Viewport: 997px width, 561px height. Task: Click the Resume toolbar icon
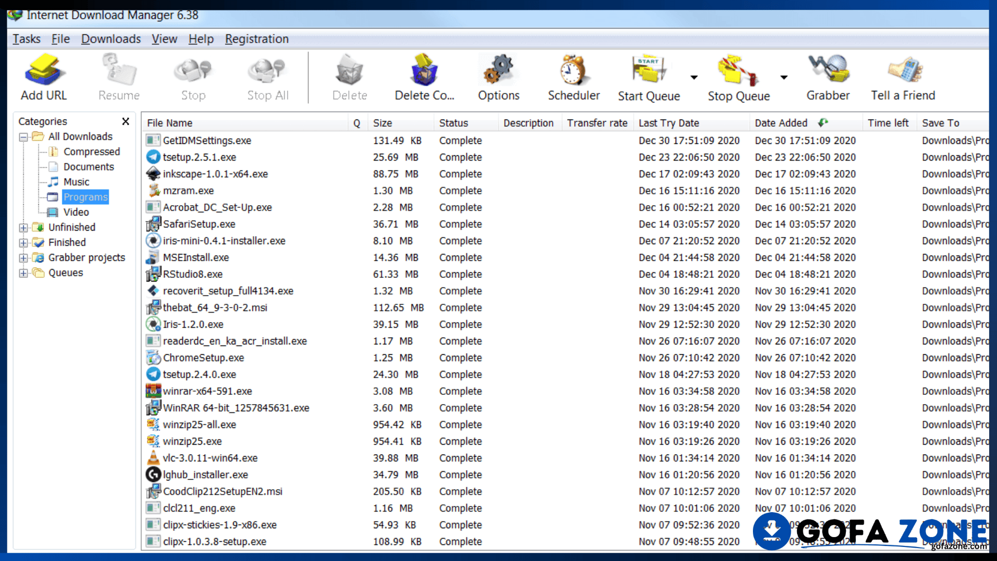pyautogui.click(x=119, y=70)
